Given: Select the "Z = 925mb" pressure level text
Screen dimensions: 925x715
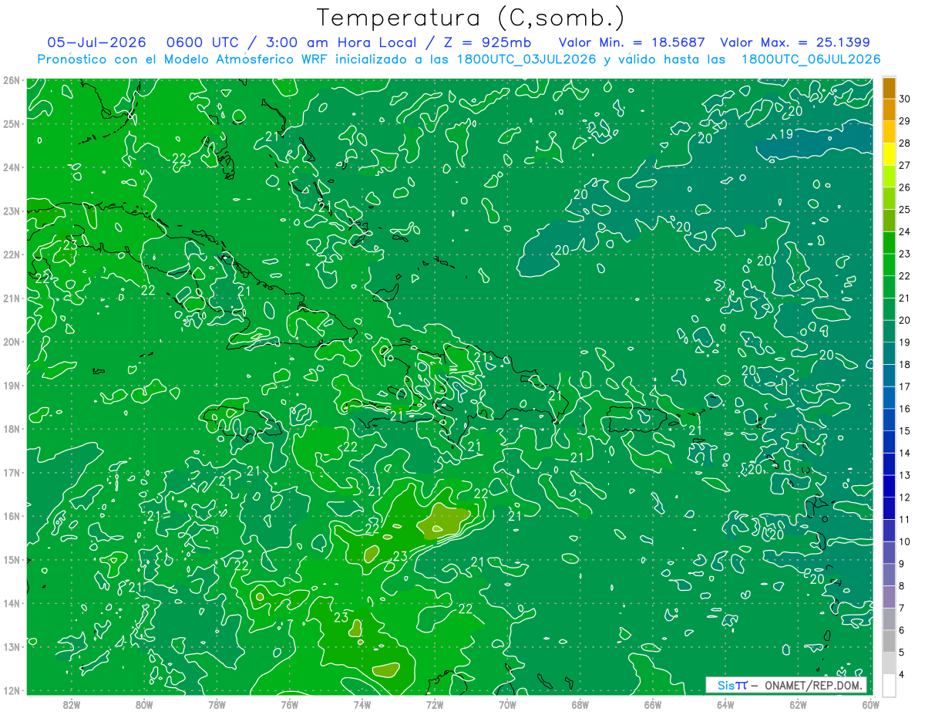Looking at the screenshot, I should [x=489, y=42].
